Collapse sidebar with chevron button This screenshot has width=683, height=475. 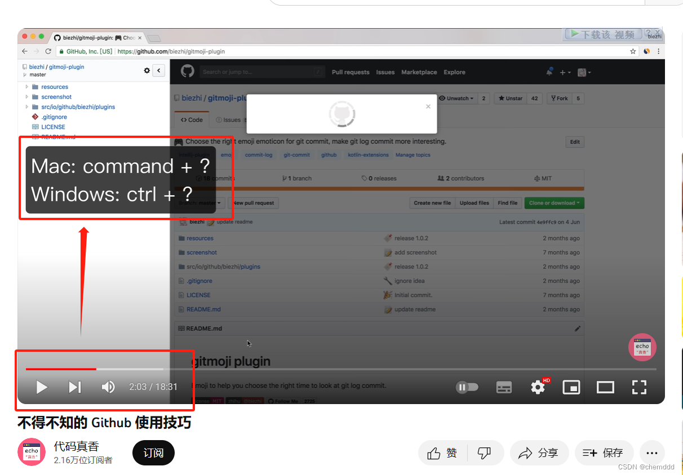click(159, 70)
